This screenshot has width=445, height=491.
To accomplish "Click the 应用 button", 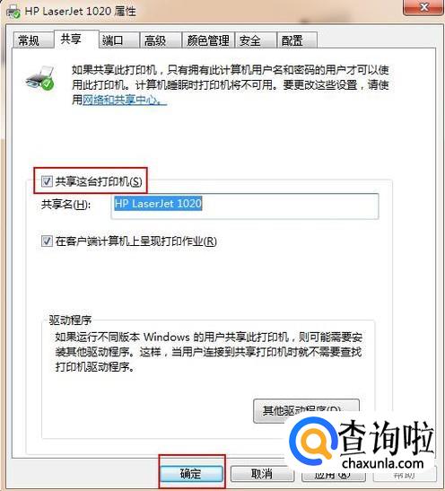I will (333, 474).
